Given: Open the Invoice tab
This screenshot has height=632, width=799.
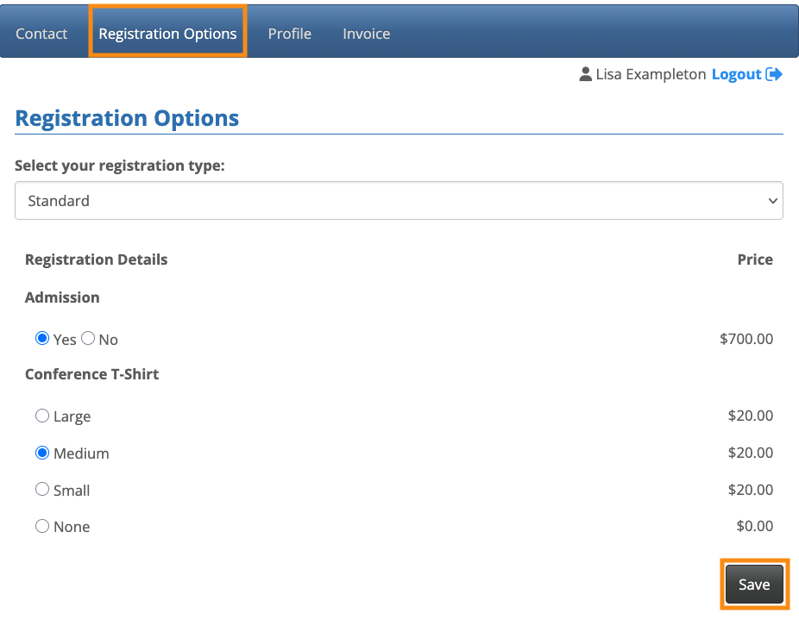Looking at the screenshot, I should pyautogui.click(x=366, y=34).
